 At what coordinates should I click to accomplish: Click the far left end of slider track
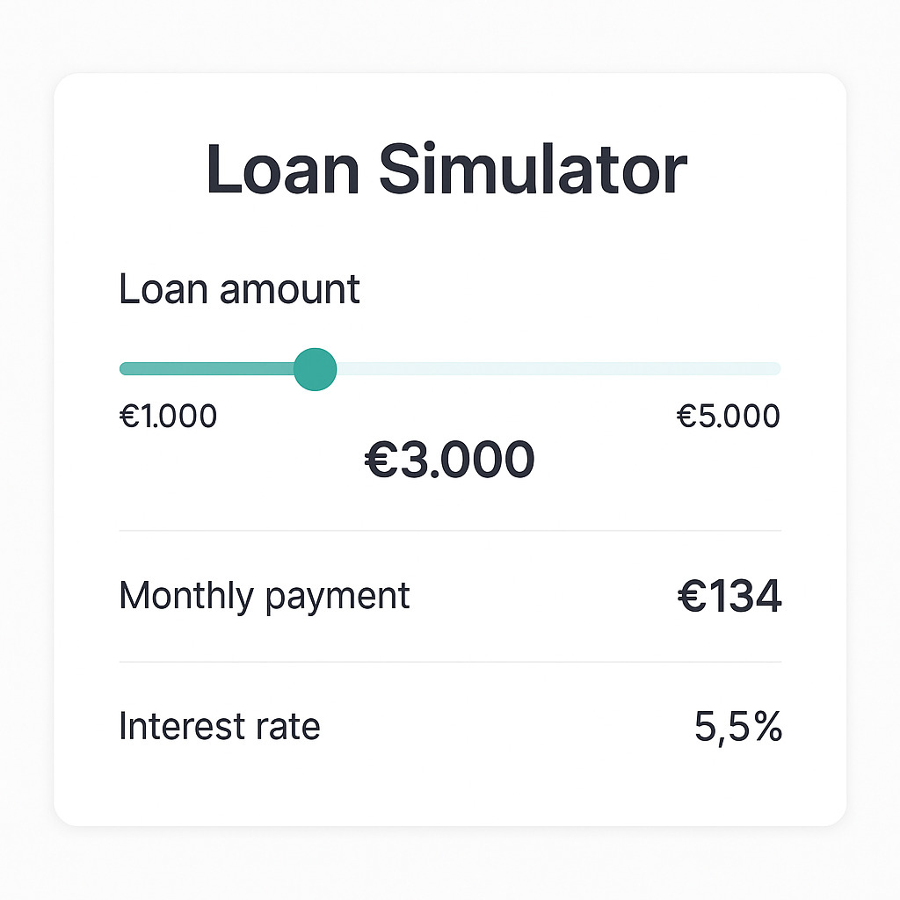125,369
